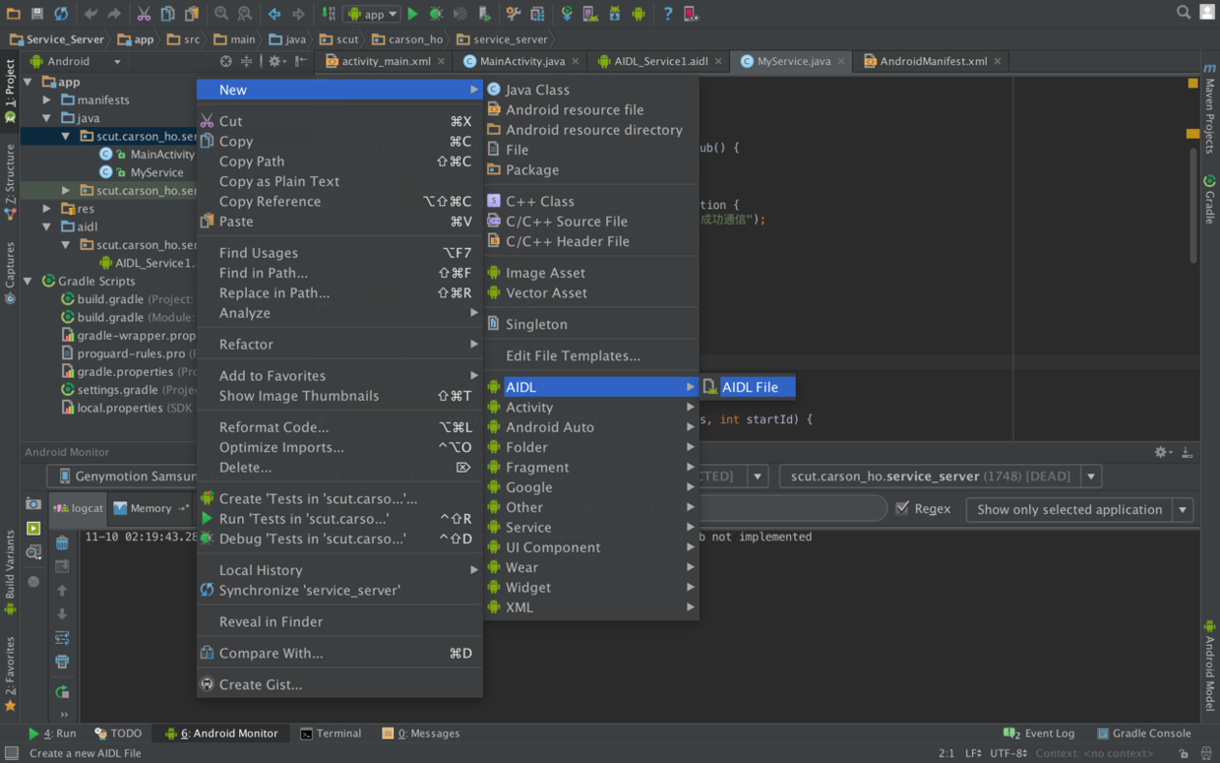The image size is (1220, 763).
Task: Select AIDL File in the submenu
Action: coord(749,387)
